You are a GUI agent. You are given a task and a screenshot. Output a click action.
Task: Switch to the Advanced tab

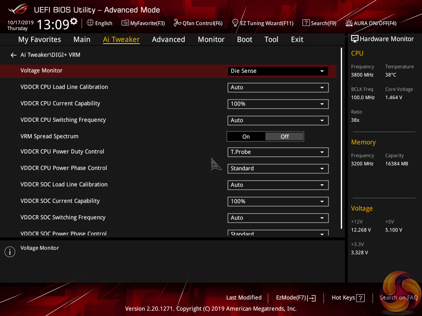click(168, 39)
